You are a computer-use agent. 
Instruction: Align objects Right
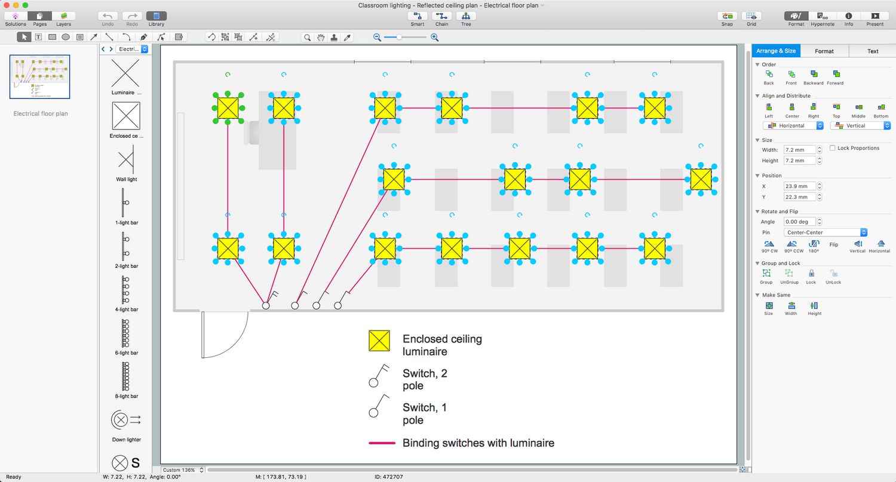(x=814, y=110)
